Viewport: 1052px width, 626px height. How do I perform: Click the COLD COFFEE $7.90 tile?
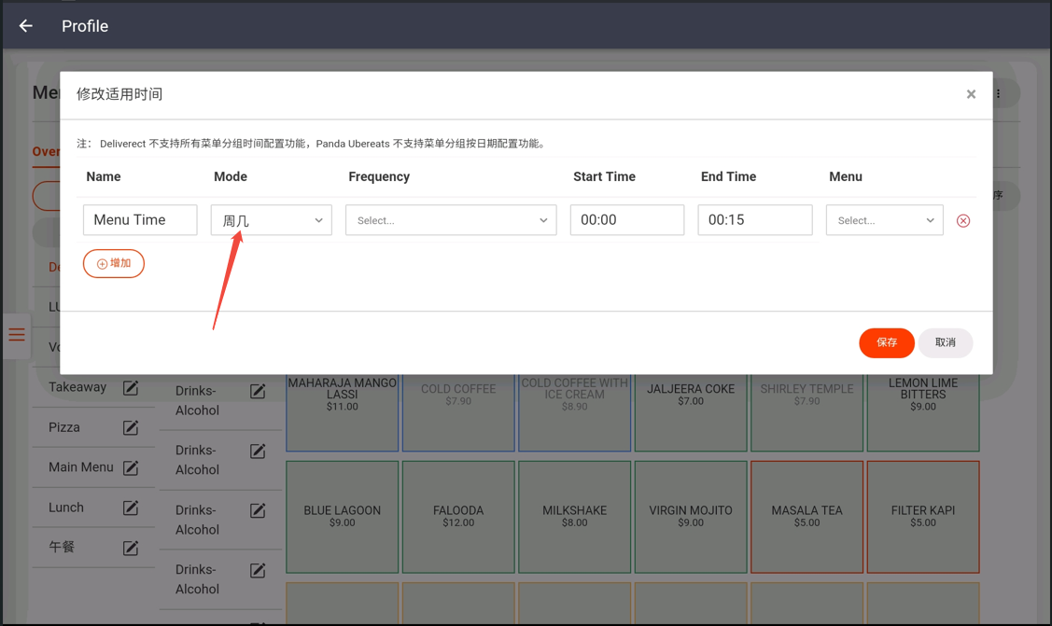point(458,412)
